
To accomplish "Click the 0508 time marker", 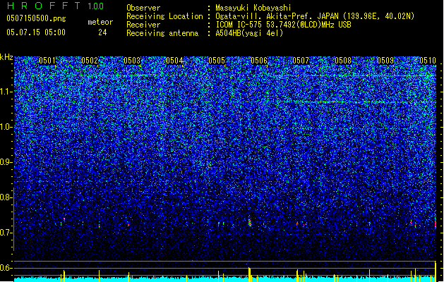I will point(343,61).
